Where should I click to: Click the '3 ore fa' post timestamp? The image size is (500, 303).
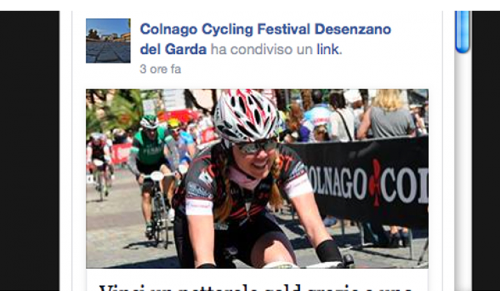click(161, 69)
